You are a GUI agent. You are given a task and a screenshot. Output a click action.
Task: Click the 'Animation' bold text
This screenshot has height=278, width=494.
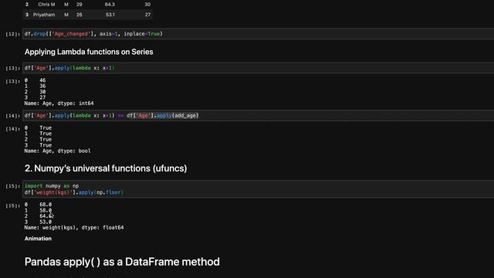click(38, 239)
